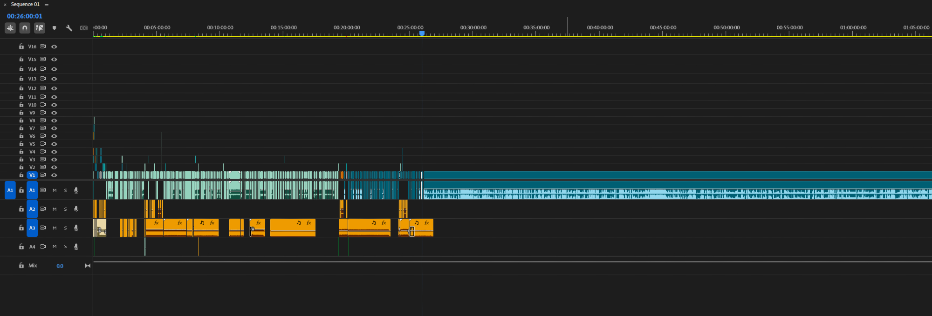Click the blue playhead position timecode
This screenshot has width=932, height=316.
coord(25,16)
